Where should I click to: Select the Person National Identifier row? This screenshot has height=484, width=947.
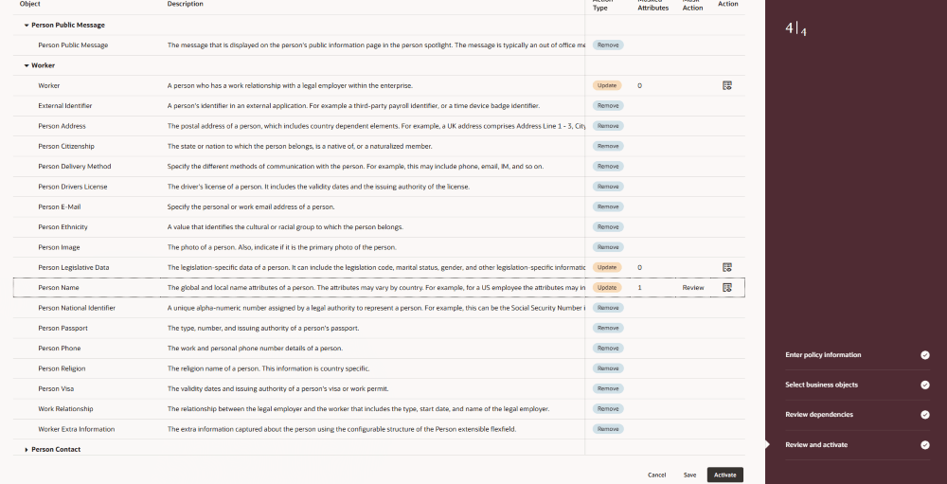pos(379,308)
